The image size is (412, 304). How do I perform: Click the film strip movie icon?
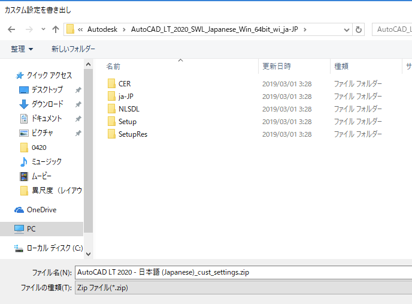pos(24,176)
